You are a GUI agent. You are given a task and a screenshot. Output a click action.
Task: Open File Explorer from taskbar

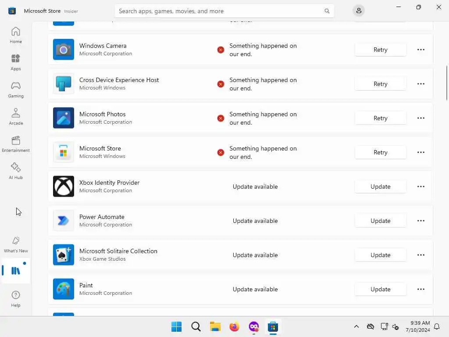[215, 326]
